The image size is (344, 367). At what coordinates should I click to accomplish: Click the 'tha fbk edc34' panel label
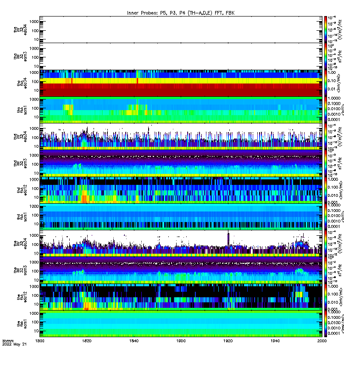pyautogui.click(x=22, y=83)
